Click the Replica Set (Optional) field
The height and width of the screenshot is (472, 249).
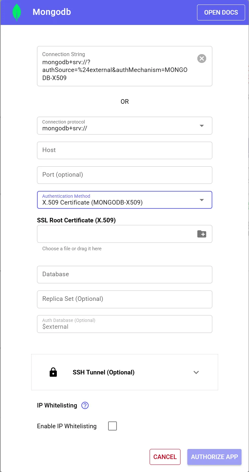coord(125,299)
